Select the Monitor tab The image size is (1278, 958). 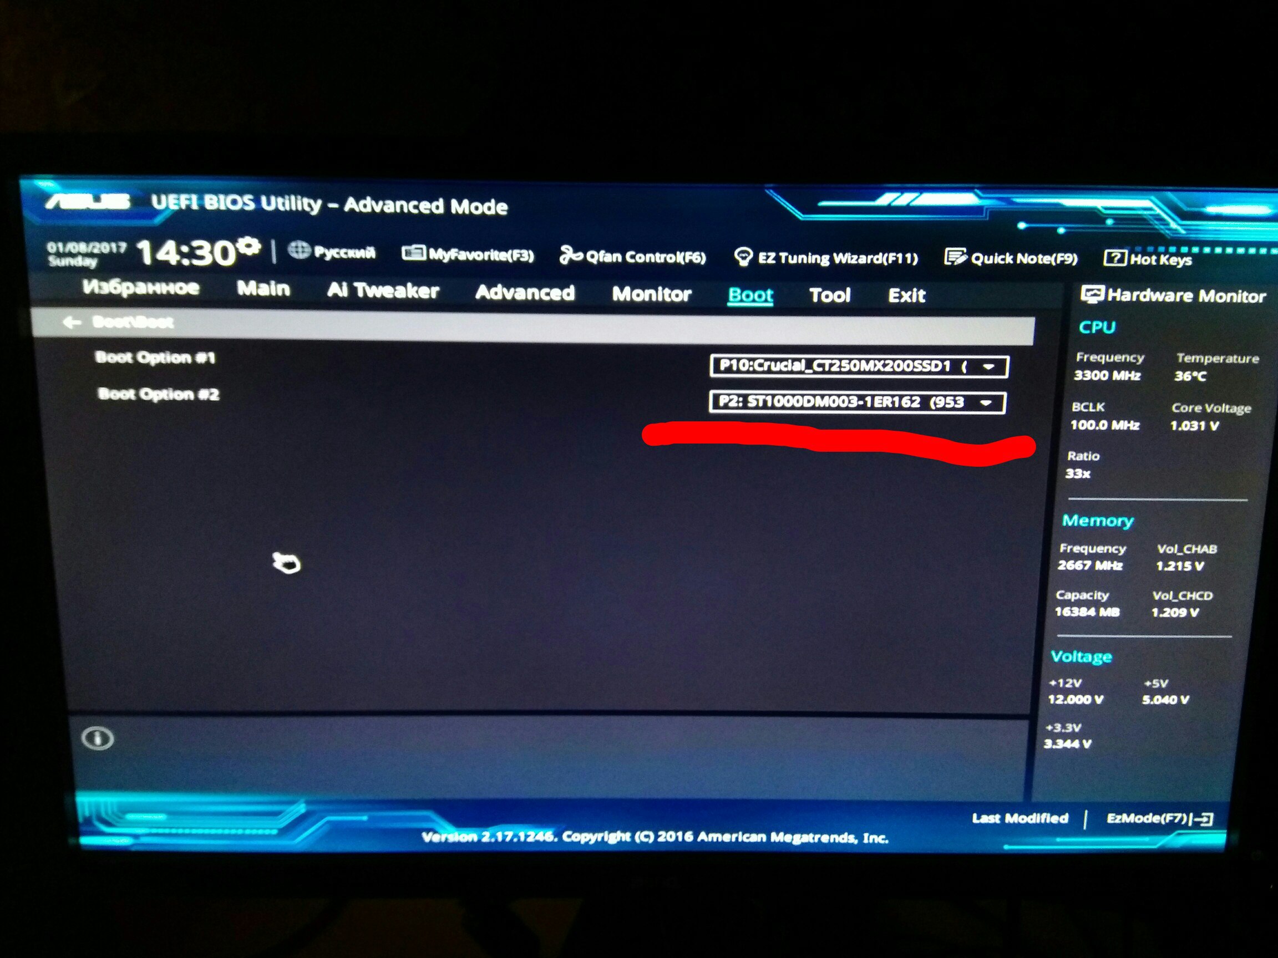(x=652, y=294)
